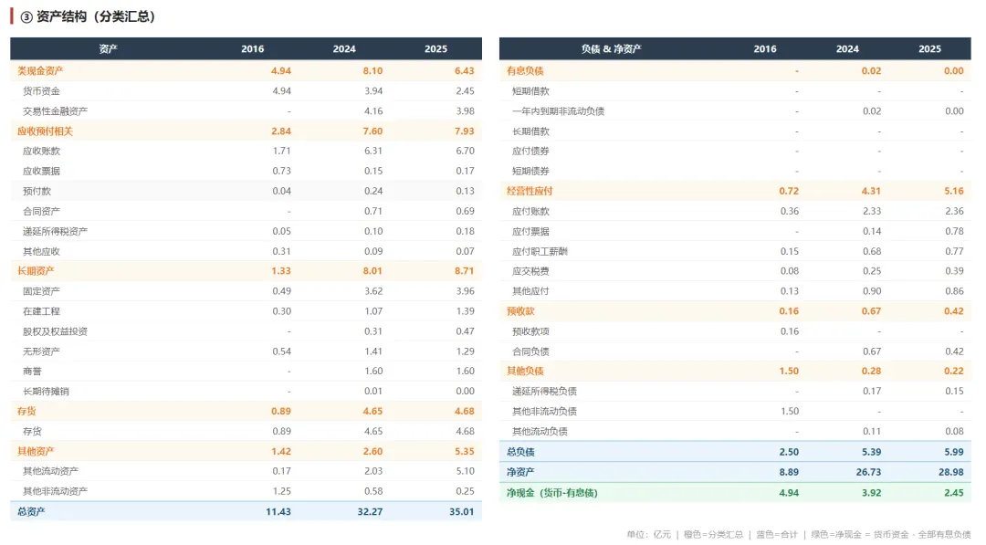Select the 总资产 total row label
The image size is (986, 545).
(x=31, y=512)
